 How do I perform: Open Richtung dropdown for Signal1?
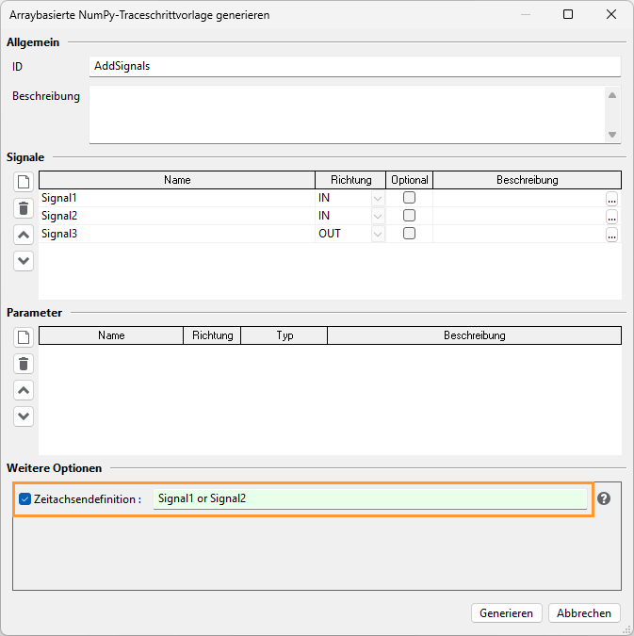coord(378,199)
